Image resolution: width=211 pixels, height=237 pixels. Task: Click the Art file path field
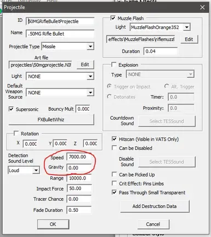tap(41, 65)
